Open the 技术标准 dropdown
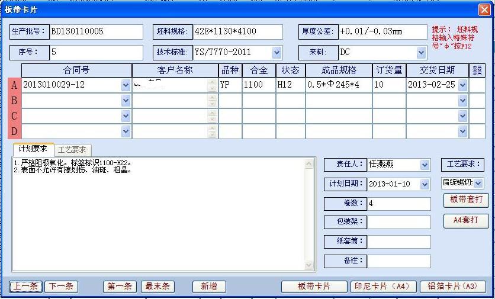 coord(277,53)
